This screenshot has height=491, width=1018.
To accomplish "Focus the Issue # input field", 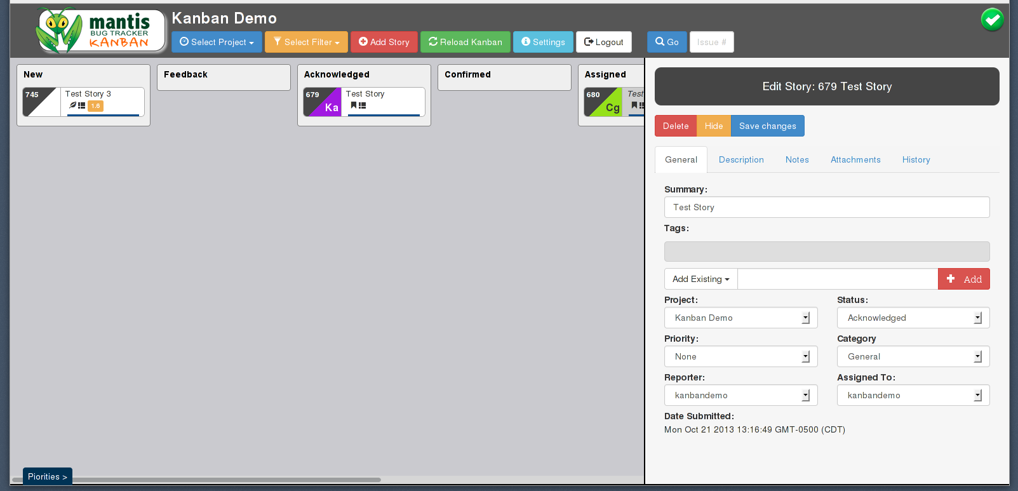I will point(712,42).
